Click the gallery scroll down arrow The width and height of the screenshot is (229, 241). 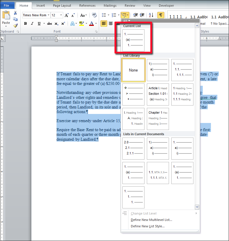point(197,207)
